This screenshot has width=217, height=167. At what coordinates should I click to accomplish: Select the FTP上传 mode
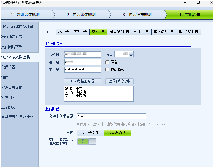coord(80,32)
